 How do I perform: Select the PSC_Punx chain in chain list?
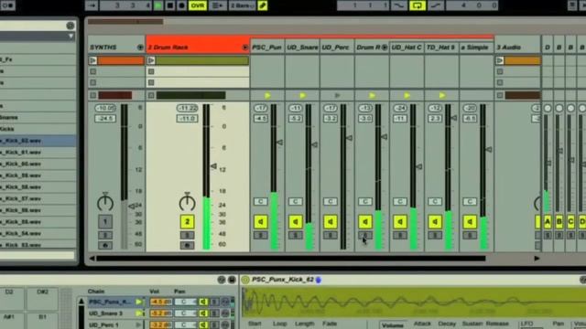[x=111, y=302]
